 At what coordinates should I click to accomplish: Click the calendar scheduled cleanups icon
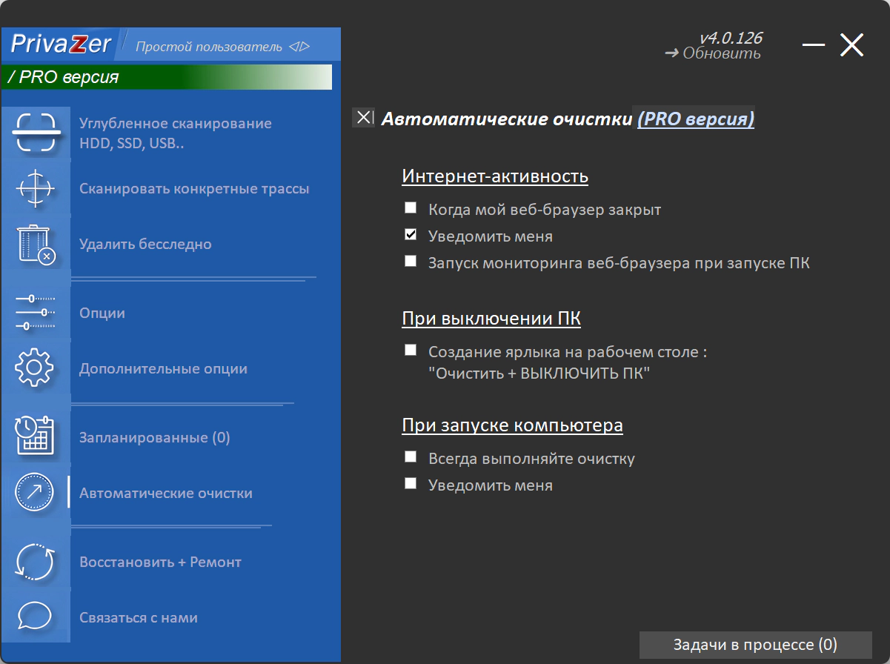tap(35, 437)
